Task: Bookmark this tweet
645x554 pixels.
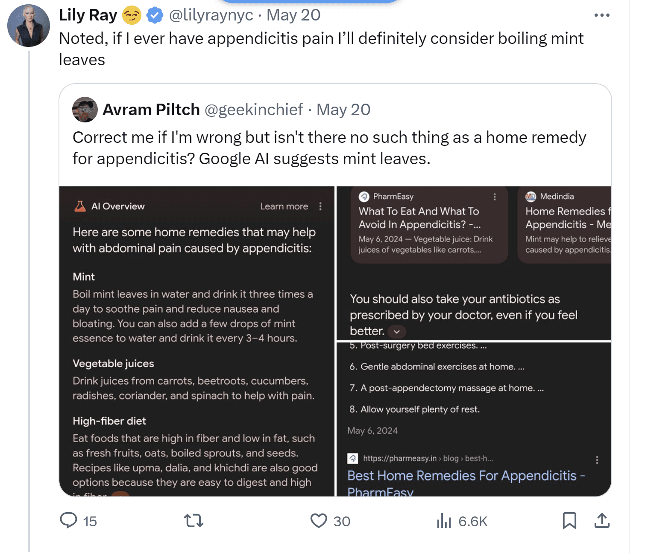Action: [x=569, y=521]
